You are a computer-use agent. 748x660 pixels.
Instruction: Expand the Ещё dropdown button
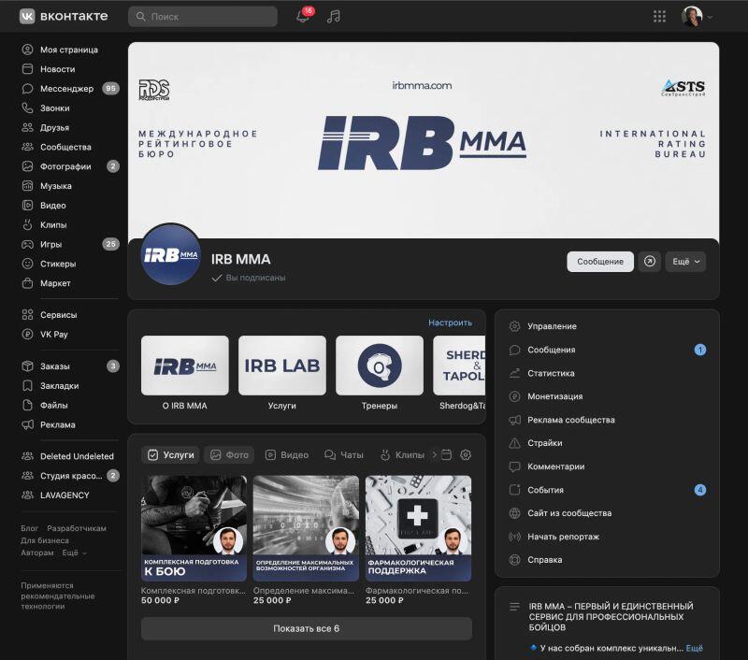click(685, 262)
